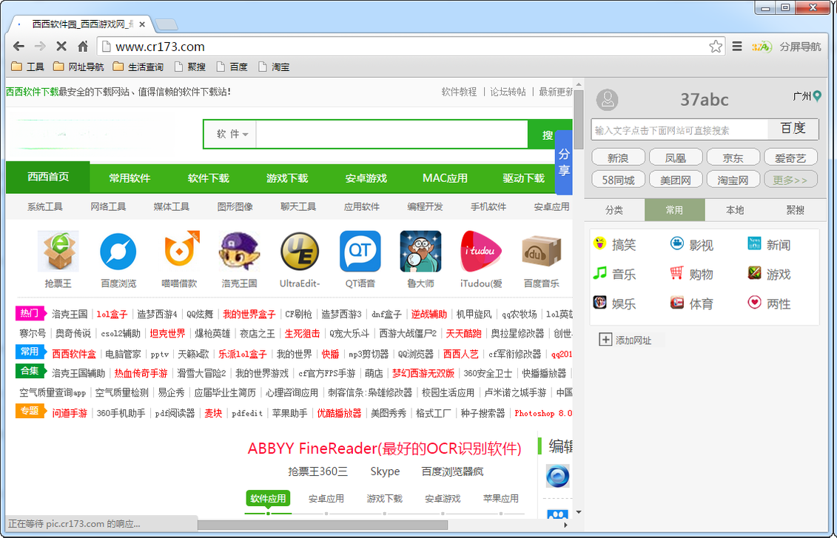Open the 淘宝 bookmark

tap(274, 67)
